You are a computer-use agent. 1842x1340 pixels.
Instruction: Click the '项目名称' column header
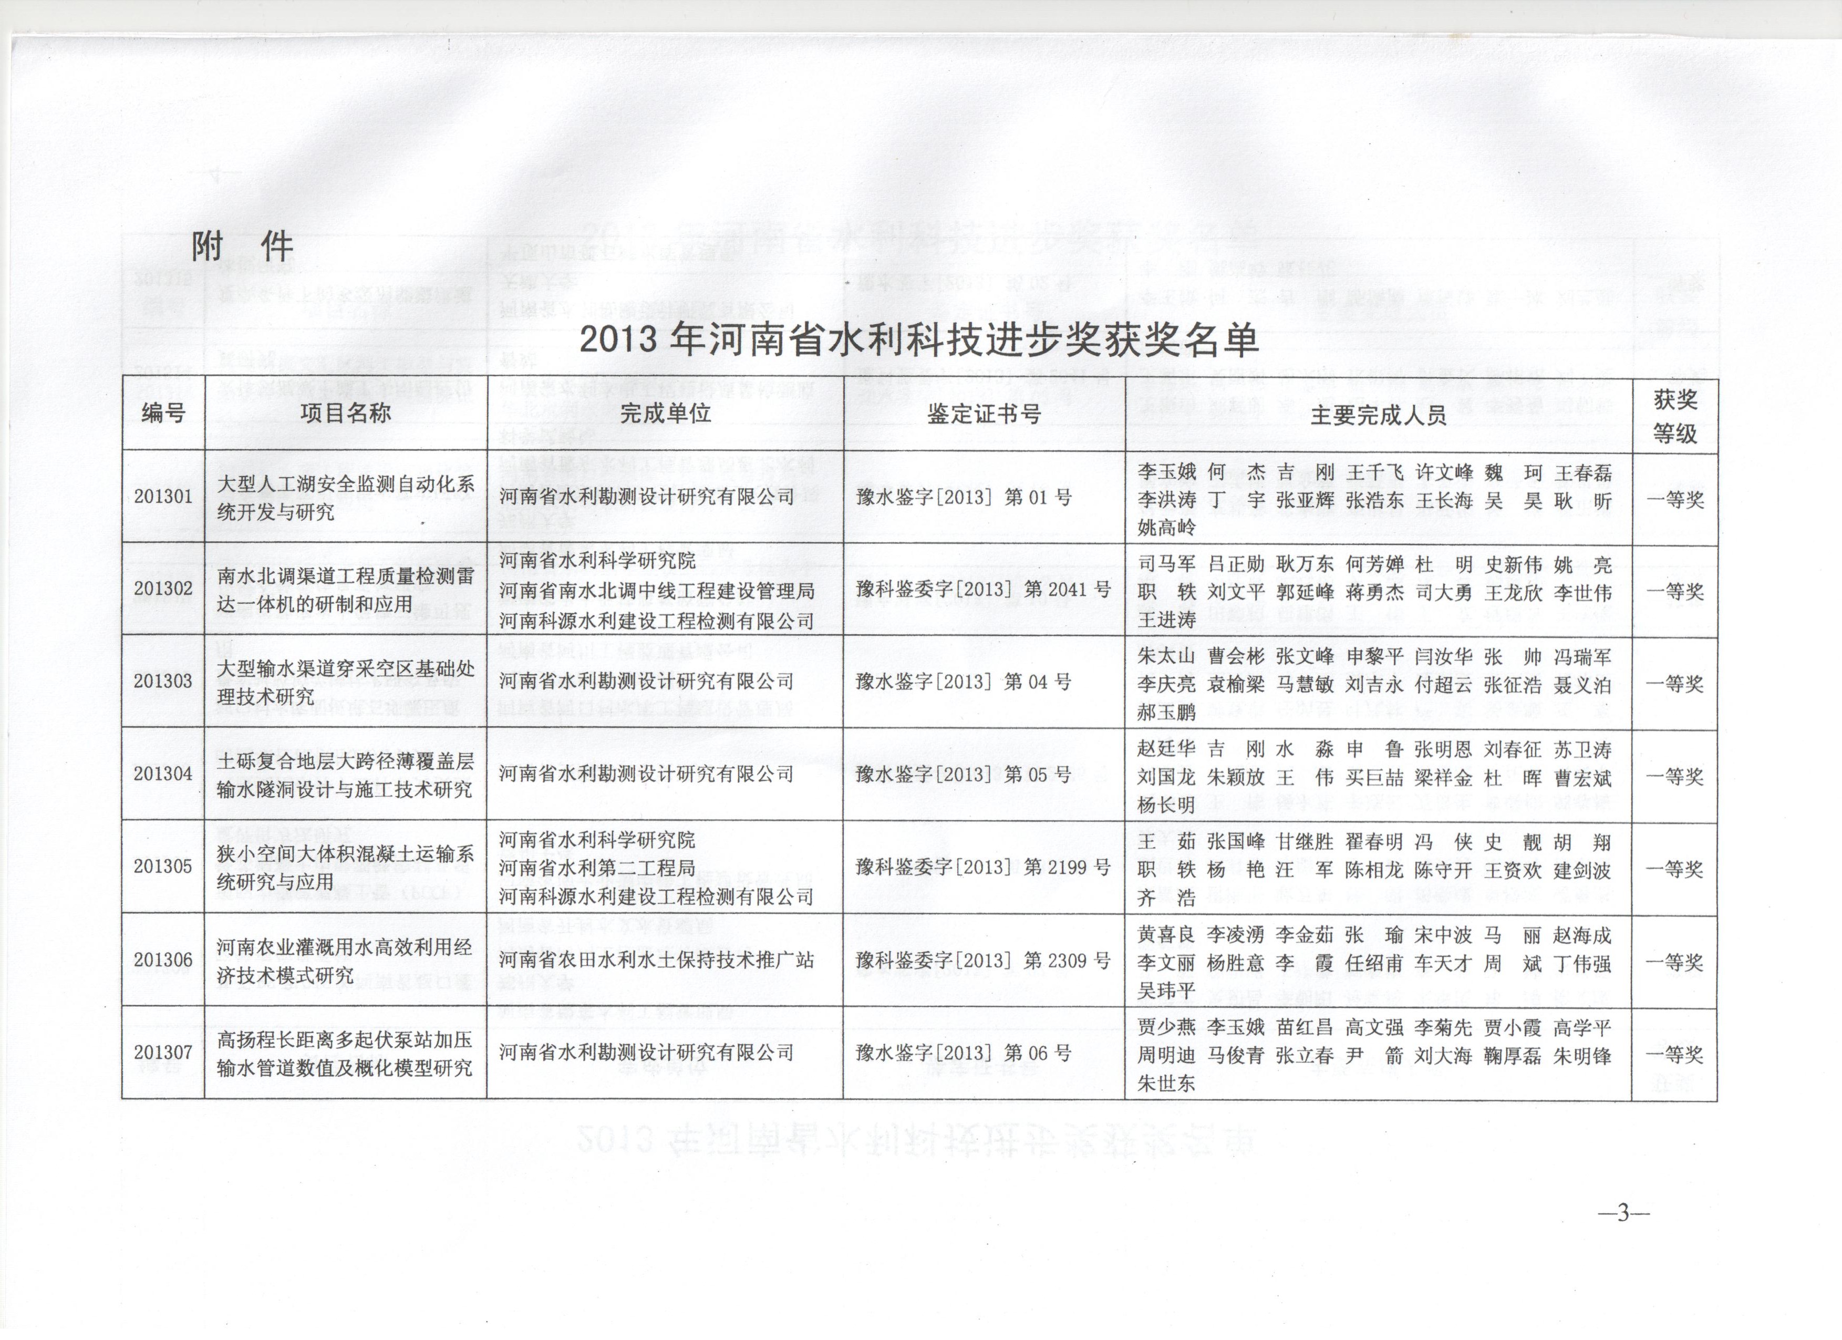[x=346, y=414]
